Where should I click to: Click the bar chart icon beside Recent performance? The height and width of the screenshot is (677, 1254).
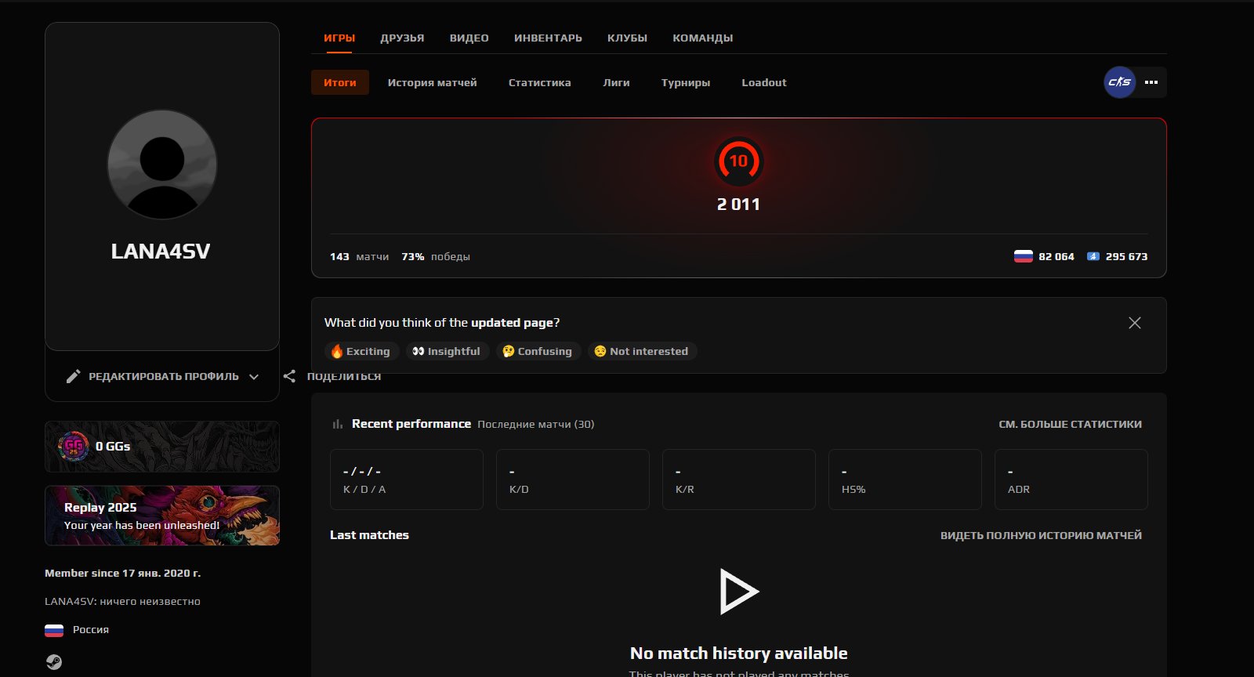(x=338, y=424)
